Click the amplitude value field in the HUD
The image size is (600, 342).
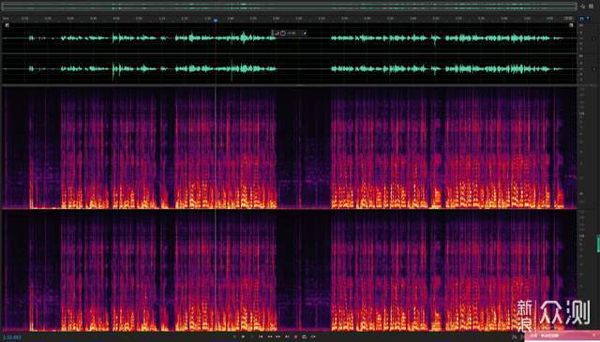292,34
